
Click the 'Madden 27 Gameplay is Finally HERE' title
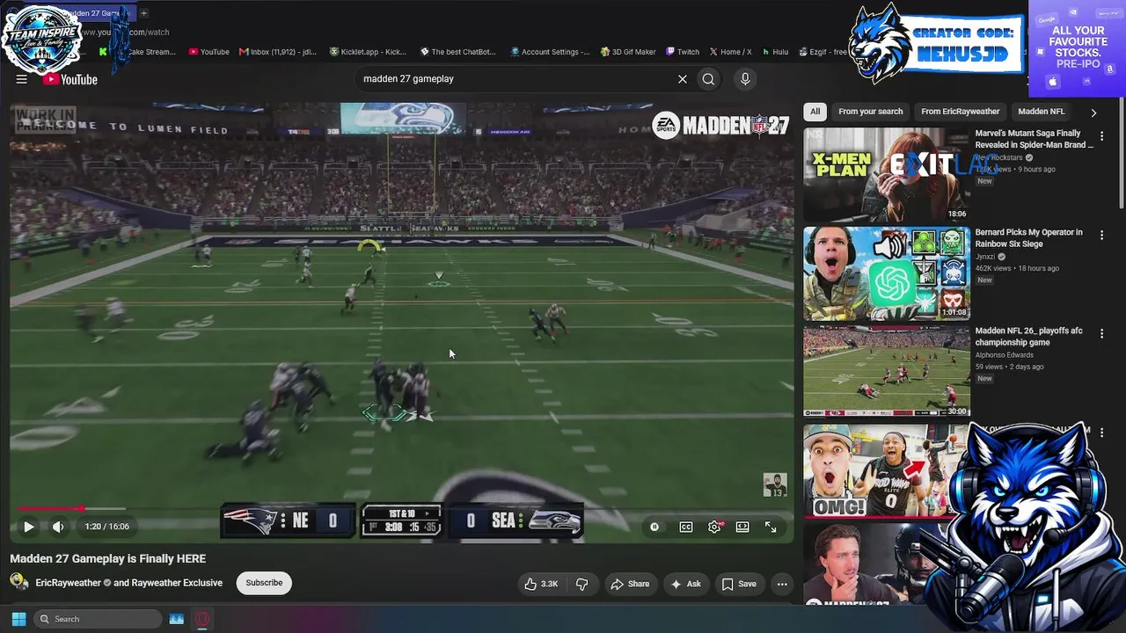(108, 558)
